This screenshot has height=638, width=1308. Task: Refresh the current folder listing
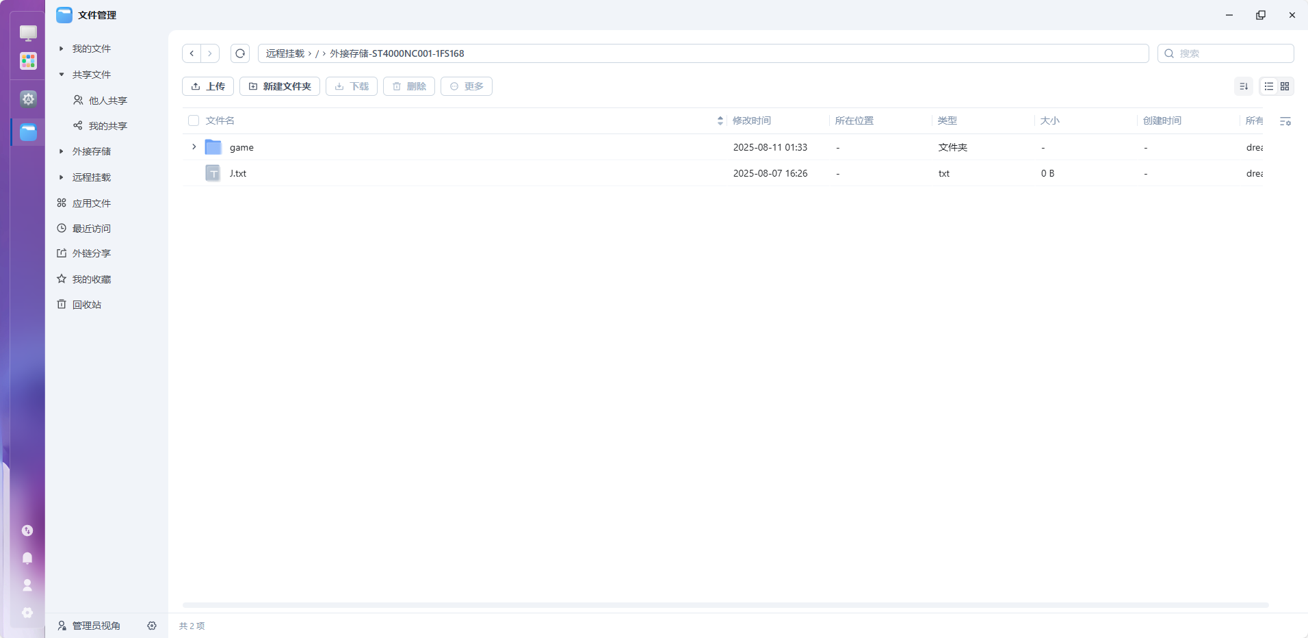pyautogui.click(x=240, y=53)
